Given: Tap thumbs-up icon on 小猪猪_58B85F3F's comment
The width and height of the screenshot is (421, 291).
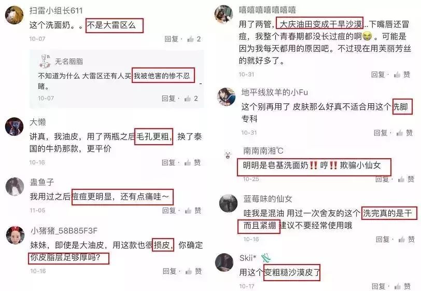Looking at the screenshot, I should [189, 271].
